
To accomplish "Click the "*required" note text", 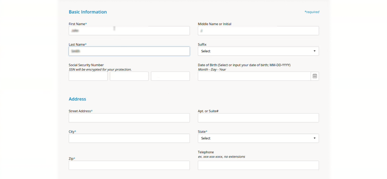I will [x=312, y=12].
